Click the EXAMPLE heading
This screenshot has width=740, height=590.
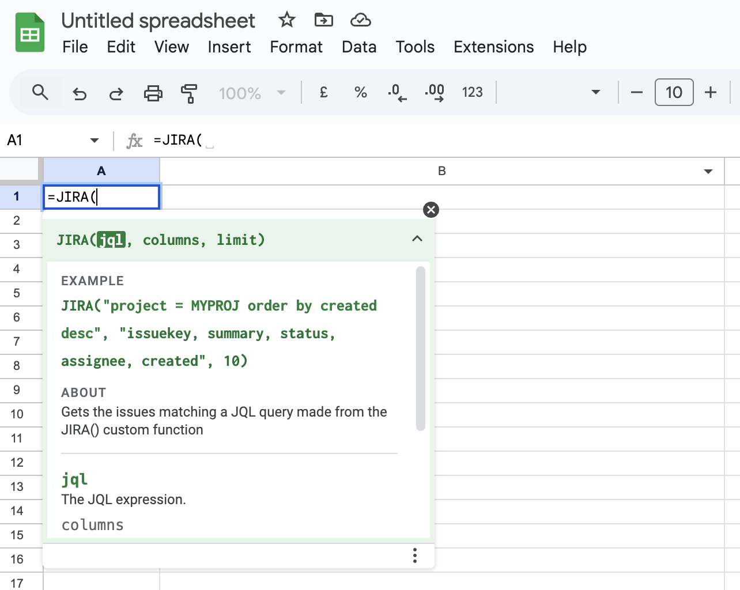[x=93, y=281]
